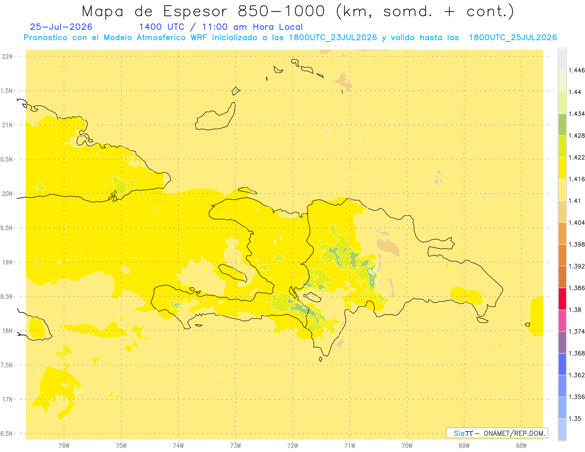Click the red 1.38–1.386 colorbar segment
Viewport: 585px width, 452px height.
click(562, 299)
